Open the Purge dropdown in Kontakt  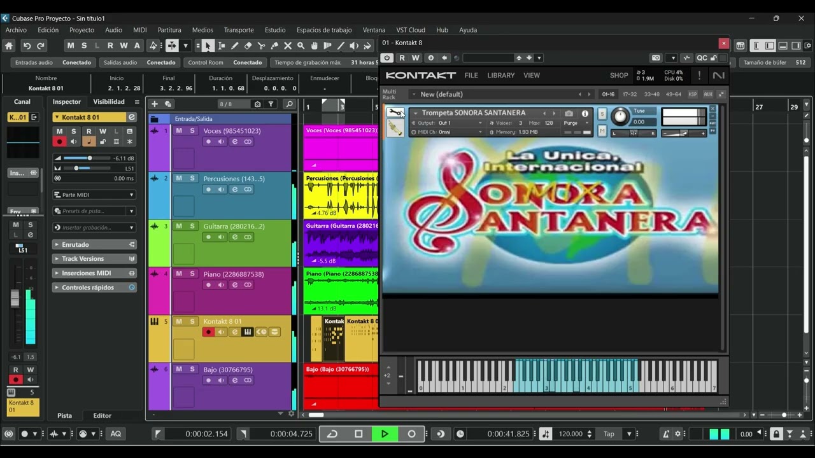(576, 123)
